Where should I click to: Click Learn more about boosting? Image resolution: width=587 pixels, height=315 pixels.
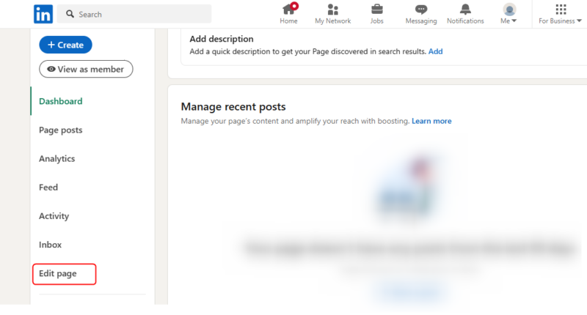431,121
